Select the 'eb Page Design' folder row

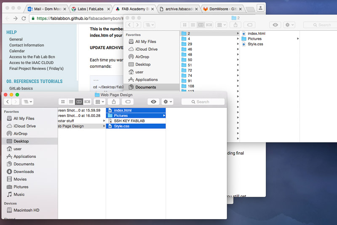coord(82,126)
